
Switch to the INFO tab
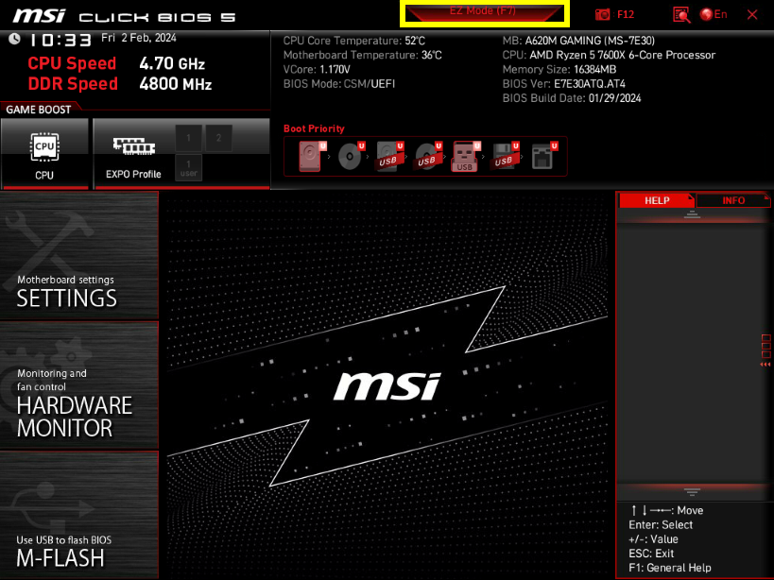733,200
